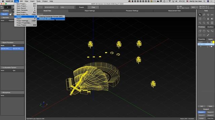Toggle visibility eye of the top layer
This screenshot has height=120, width=215.
coord(211,42)
